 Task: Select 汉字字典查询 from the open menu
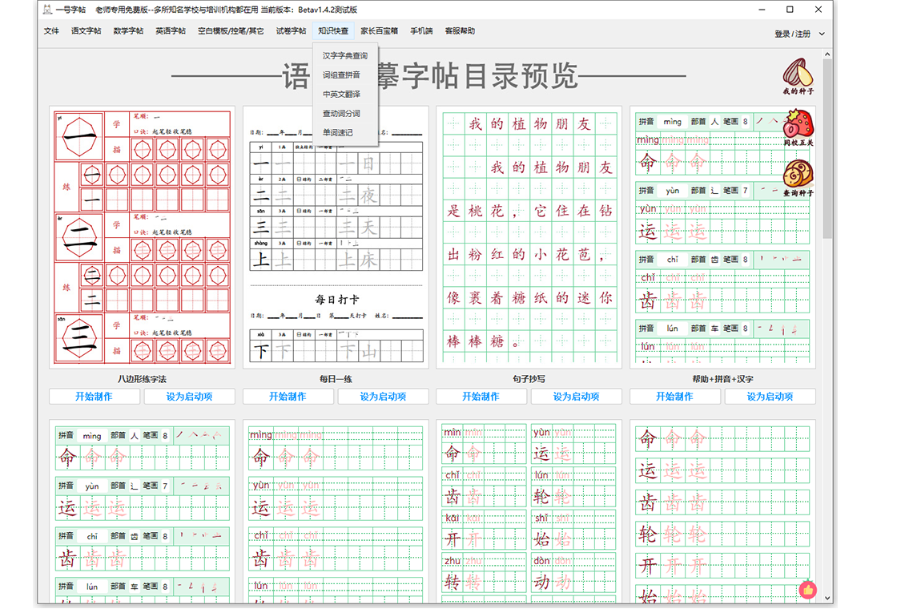(344, 56)
